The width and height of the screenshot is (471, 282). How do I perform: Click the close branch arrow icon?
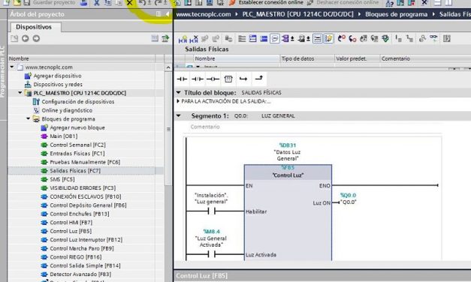pyautogui.click(x=258, y=78)
